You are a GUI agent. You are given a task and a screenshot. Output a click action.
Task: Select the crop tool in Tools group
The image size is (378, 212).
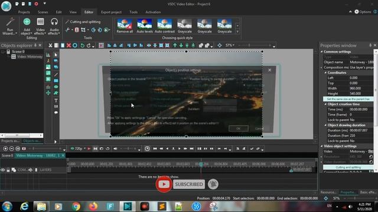point(83,30)
